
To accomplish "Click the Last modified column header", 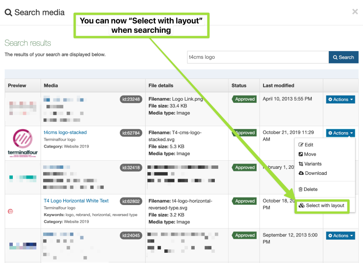I will click(278, 85).
